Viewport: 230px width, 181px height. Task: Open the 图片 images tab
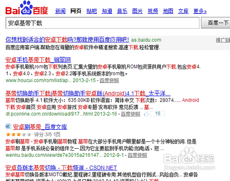pos(138,11)
